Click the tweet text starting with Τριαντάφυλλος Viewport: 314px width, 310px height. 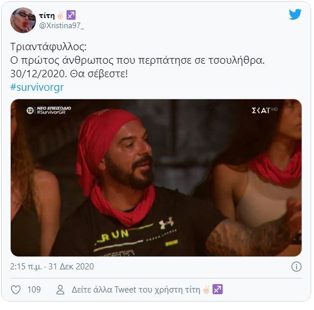tap(138, 60)
